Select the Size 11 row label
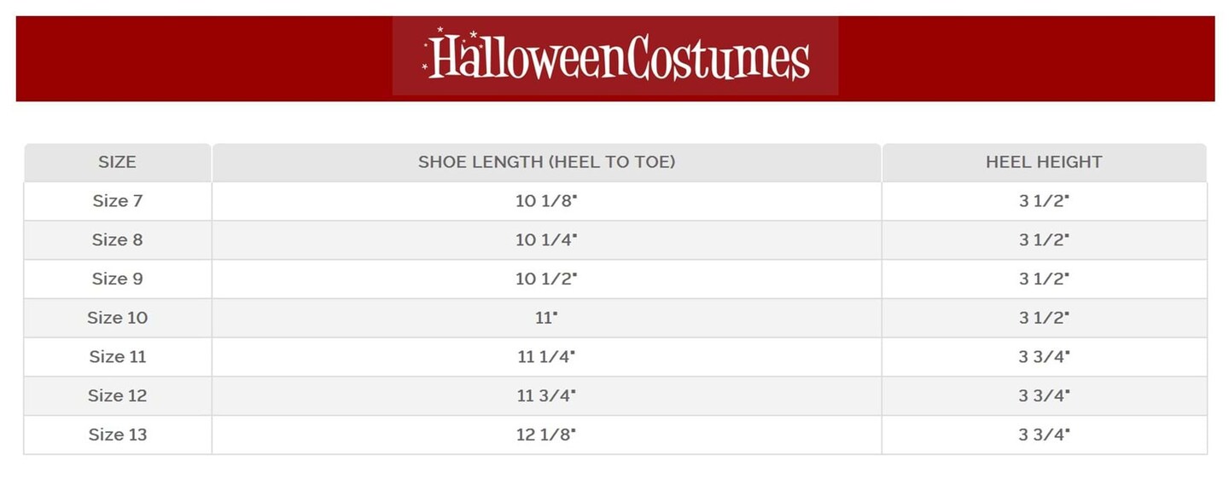This screenshot has height=478, width=1229. [x=117, y=357]
